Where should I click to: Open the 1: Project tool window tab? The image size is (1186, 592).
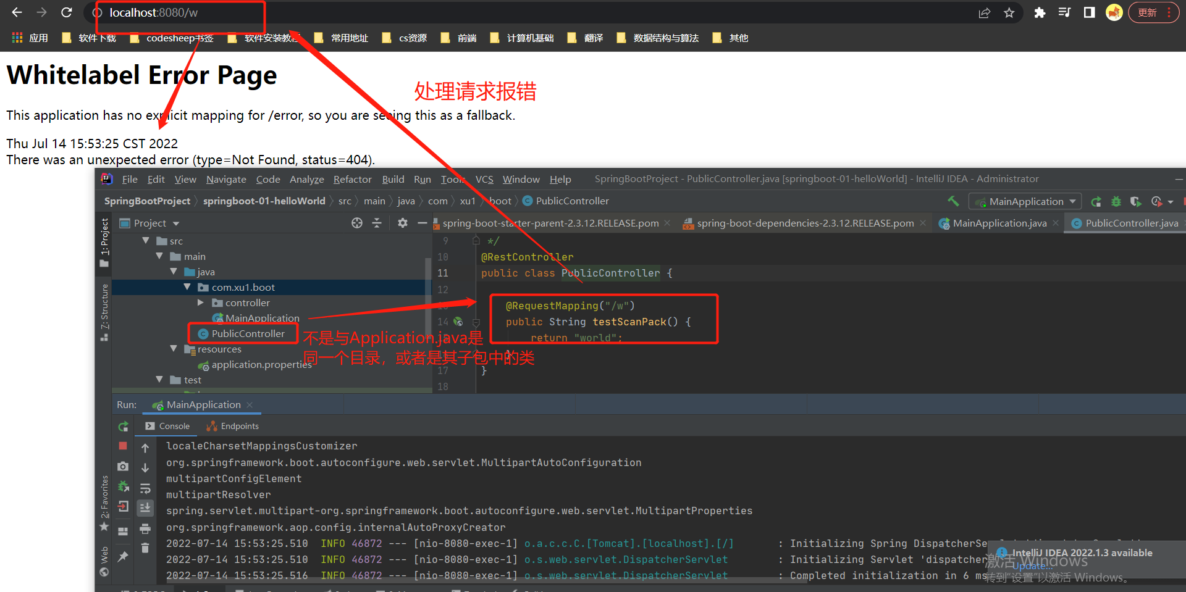104,242
